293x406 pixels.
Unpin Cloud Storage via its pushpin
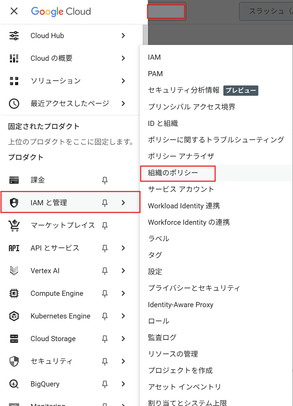coord(105,338)
